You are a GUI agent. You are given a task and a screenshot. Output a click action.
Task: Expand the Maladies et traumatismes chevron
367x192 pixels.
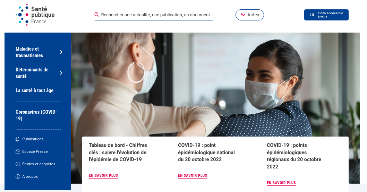click(x=61, y=52)
